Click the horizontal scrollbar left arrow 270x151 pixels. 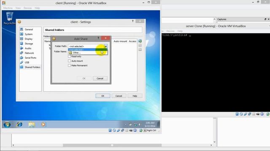point(13,145)
